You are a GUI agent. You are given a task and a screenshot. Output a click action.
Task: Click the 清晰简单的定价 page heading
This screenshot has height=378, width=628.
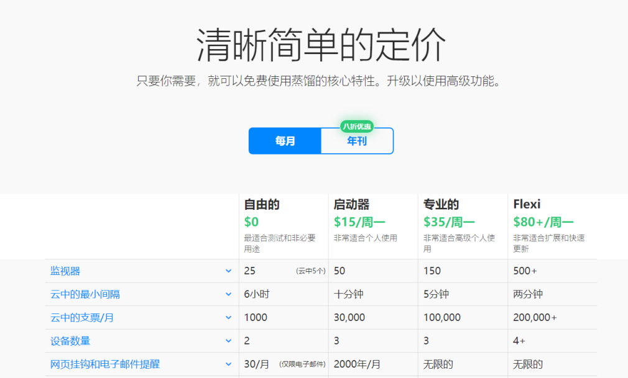(x=321, y=46)
